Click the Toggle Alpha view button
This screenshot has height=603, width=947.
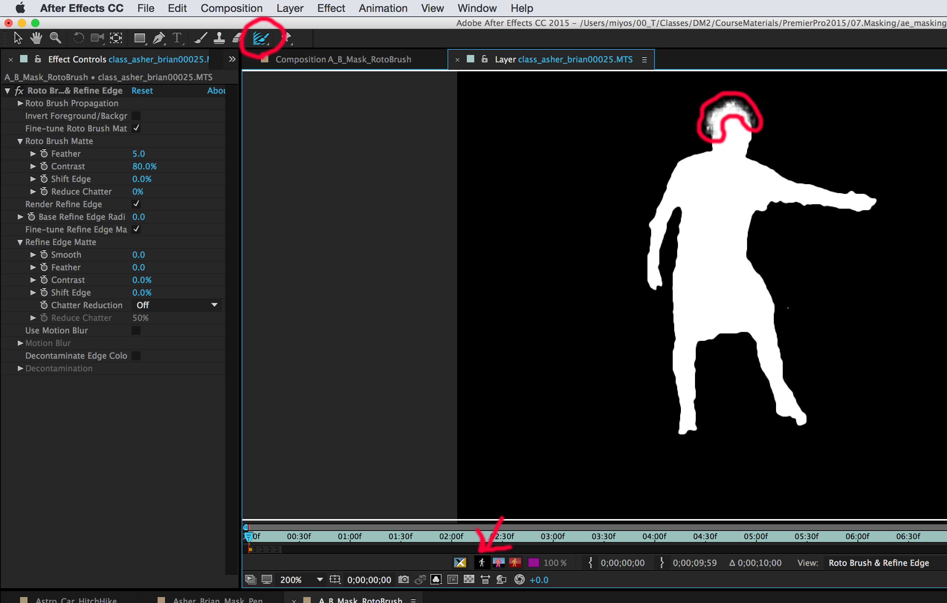tap(482, 563)
